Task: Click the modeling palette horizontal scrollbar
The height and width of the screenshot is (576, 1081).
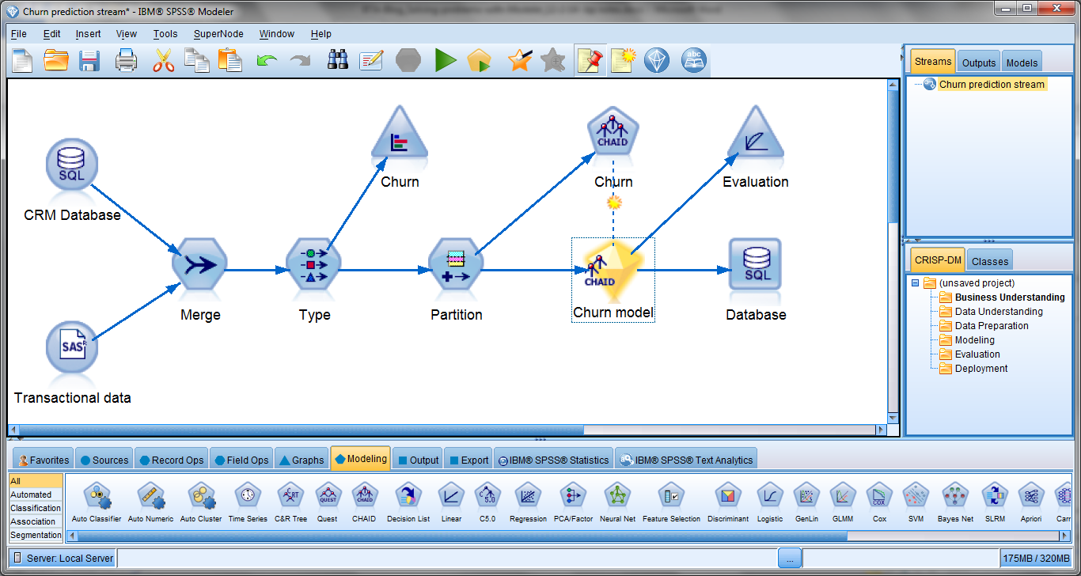Action: [x=463, y=536]
